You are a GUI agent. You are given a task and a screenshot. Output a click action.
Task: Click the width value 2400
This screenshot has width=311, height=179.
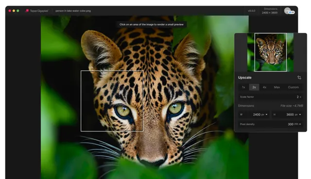click(x=257, y=114)
